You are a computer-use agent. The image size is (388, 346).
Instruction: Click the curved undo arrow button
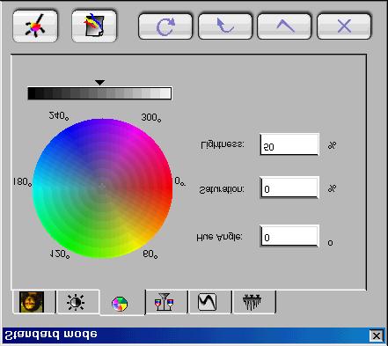tap(225, 26)
